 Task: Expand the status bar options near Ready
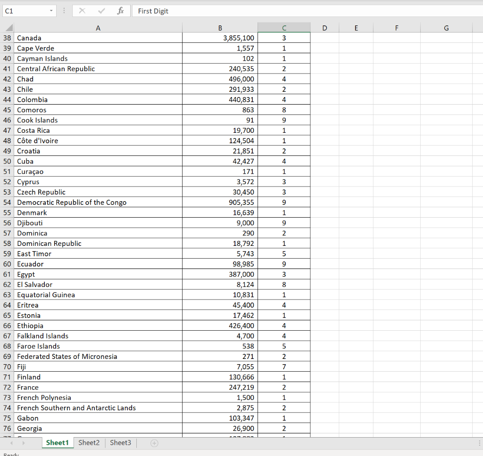[11, 454]
